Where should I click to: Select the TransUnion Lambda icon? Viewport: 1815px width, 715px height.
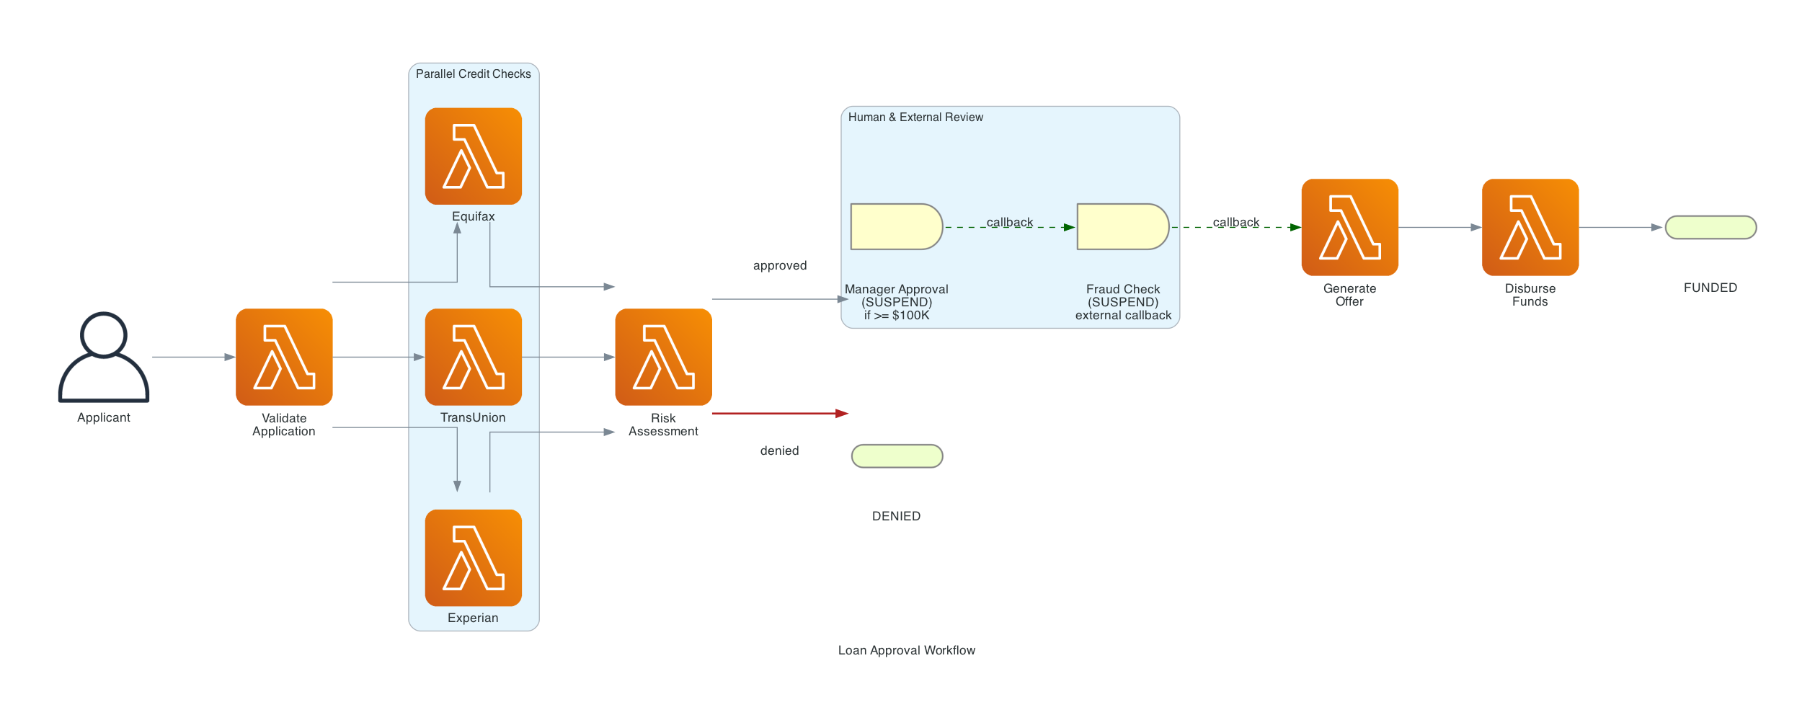point(473,357)
